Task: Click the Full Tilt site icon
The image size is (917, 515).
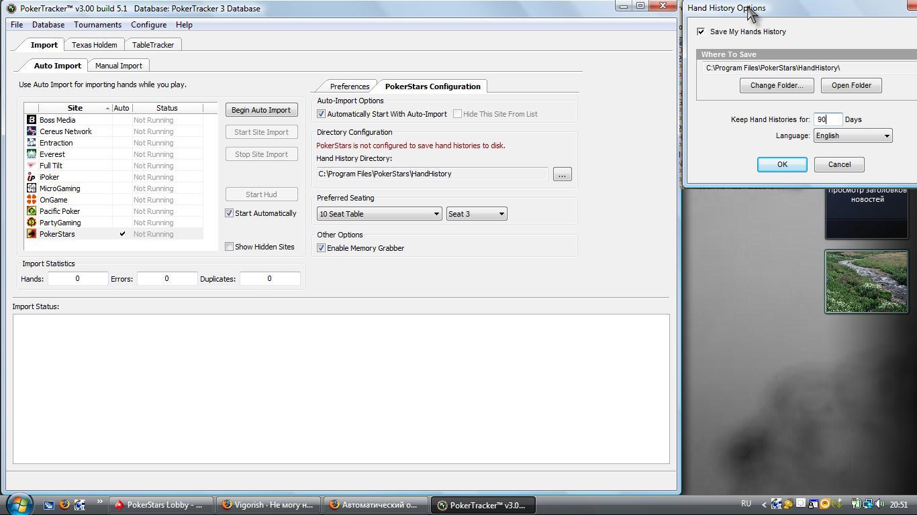Action: 31,166
